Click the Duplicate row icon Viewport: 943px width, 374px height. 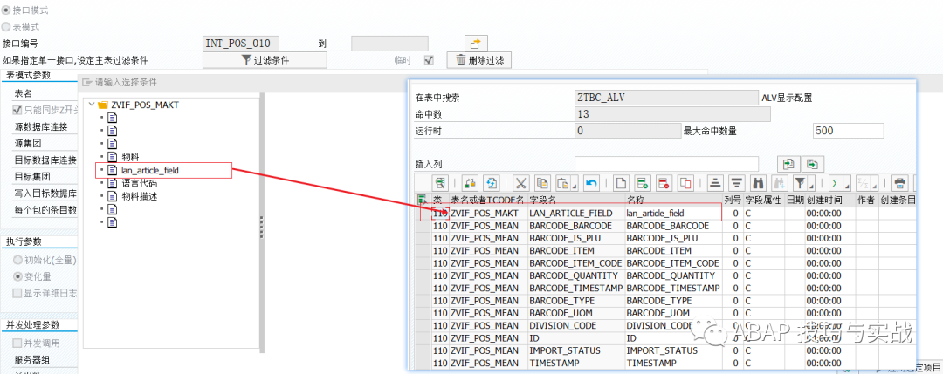(x=685, y=183)
